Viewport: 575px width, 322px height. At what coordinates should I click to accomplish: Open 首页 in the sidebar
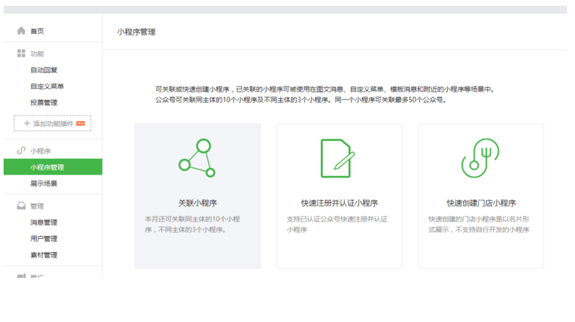tap(37, 31)
